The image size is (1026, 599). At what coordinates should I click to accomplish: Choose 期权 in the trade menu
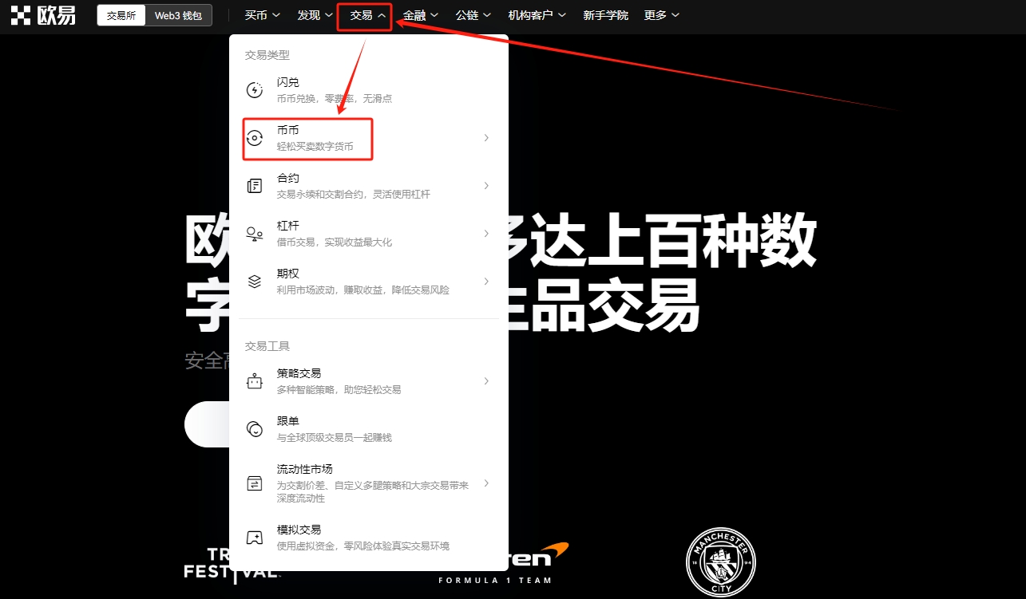pyautogui.click(x=369, y=282)
